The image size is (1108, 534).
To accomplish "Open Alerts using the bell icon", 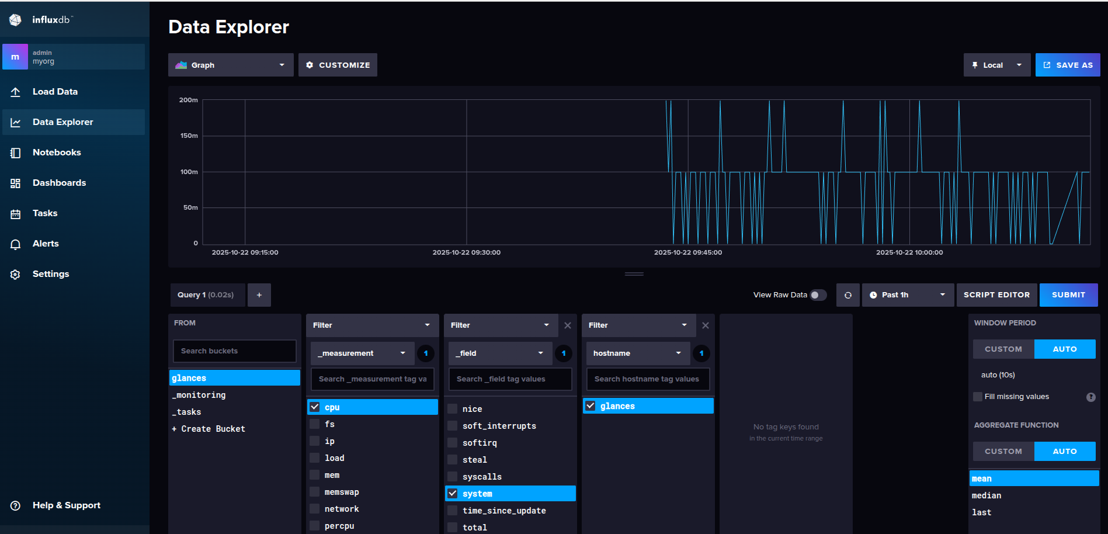I will 16,244.
